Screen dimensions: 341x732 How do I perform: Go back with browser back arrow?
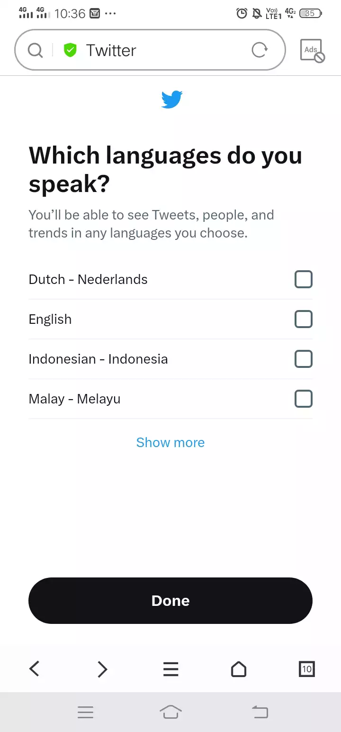[x=34, y=669]
